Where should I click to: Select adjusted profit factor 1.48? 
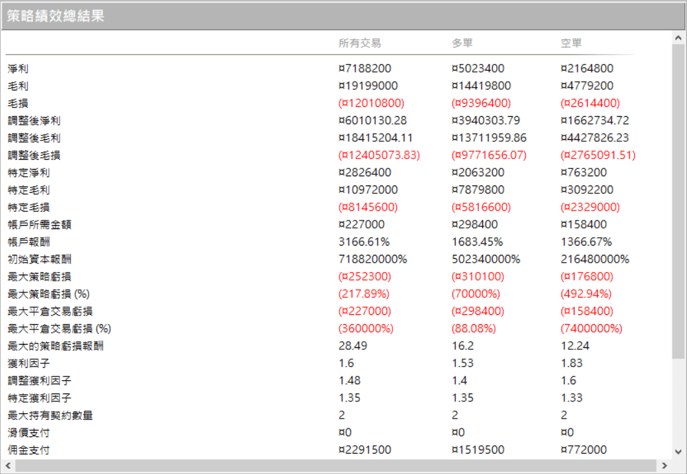tap(349, 381)
